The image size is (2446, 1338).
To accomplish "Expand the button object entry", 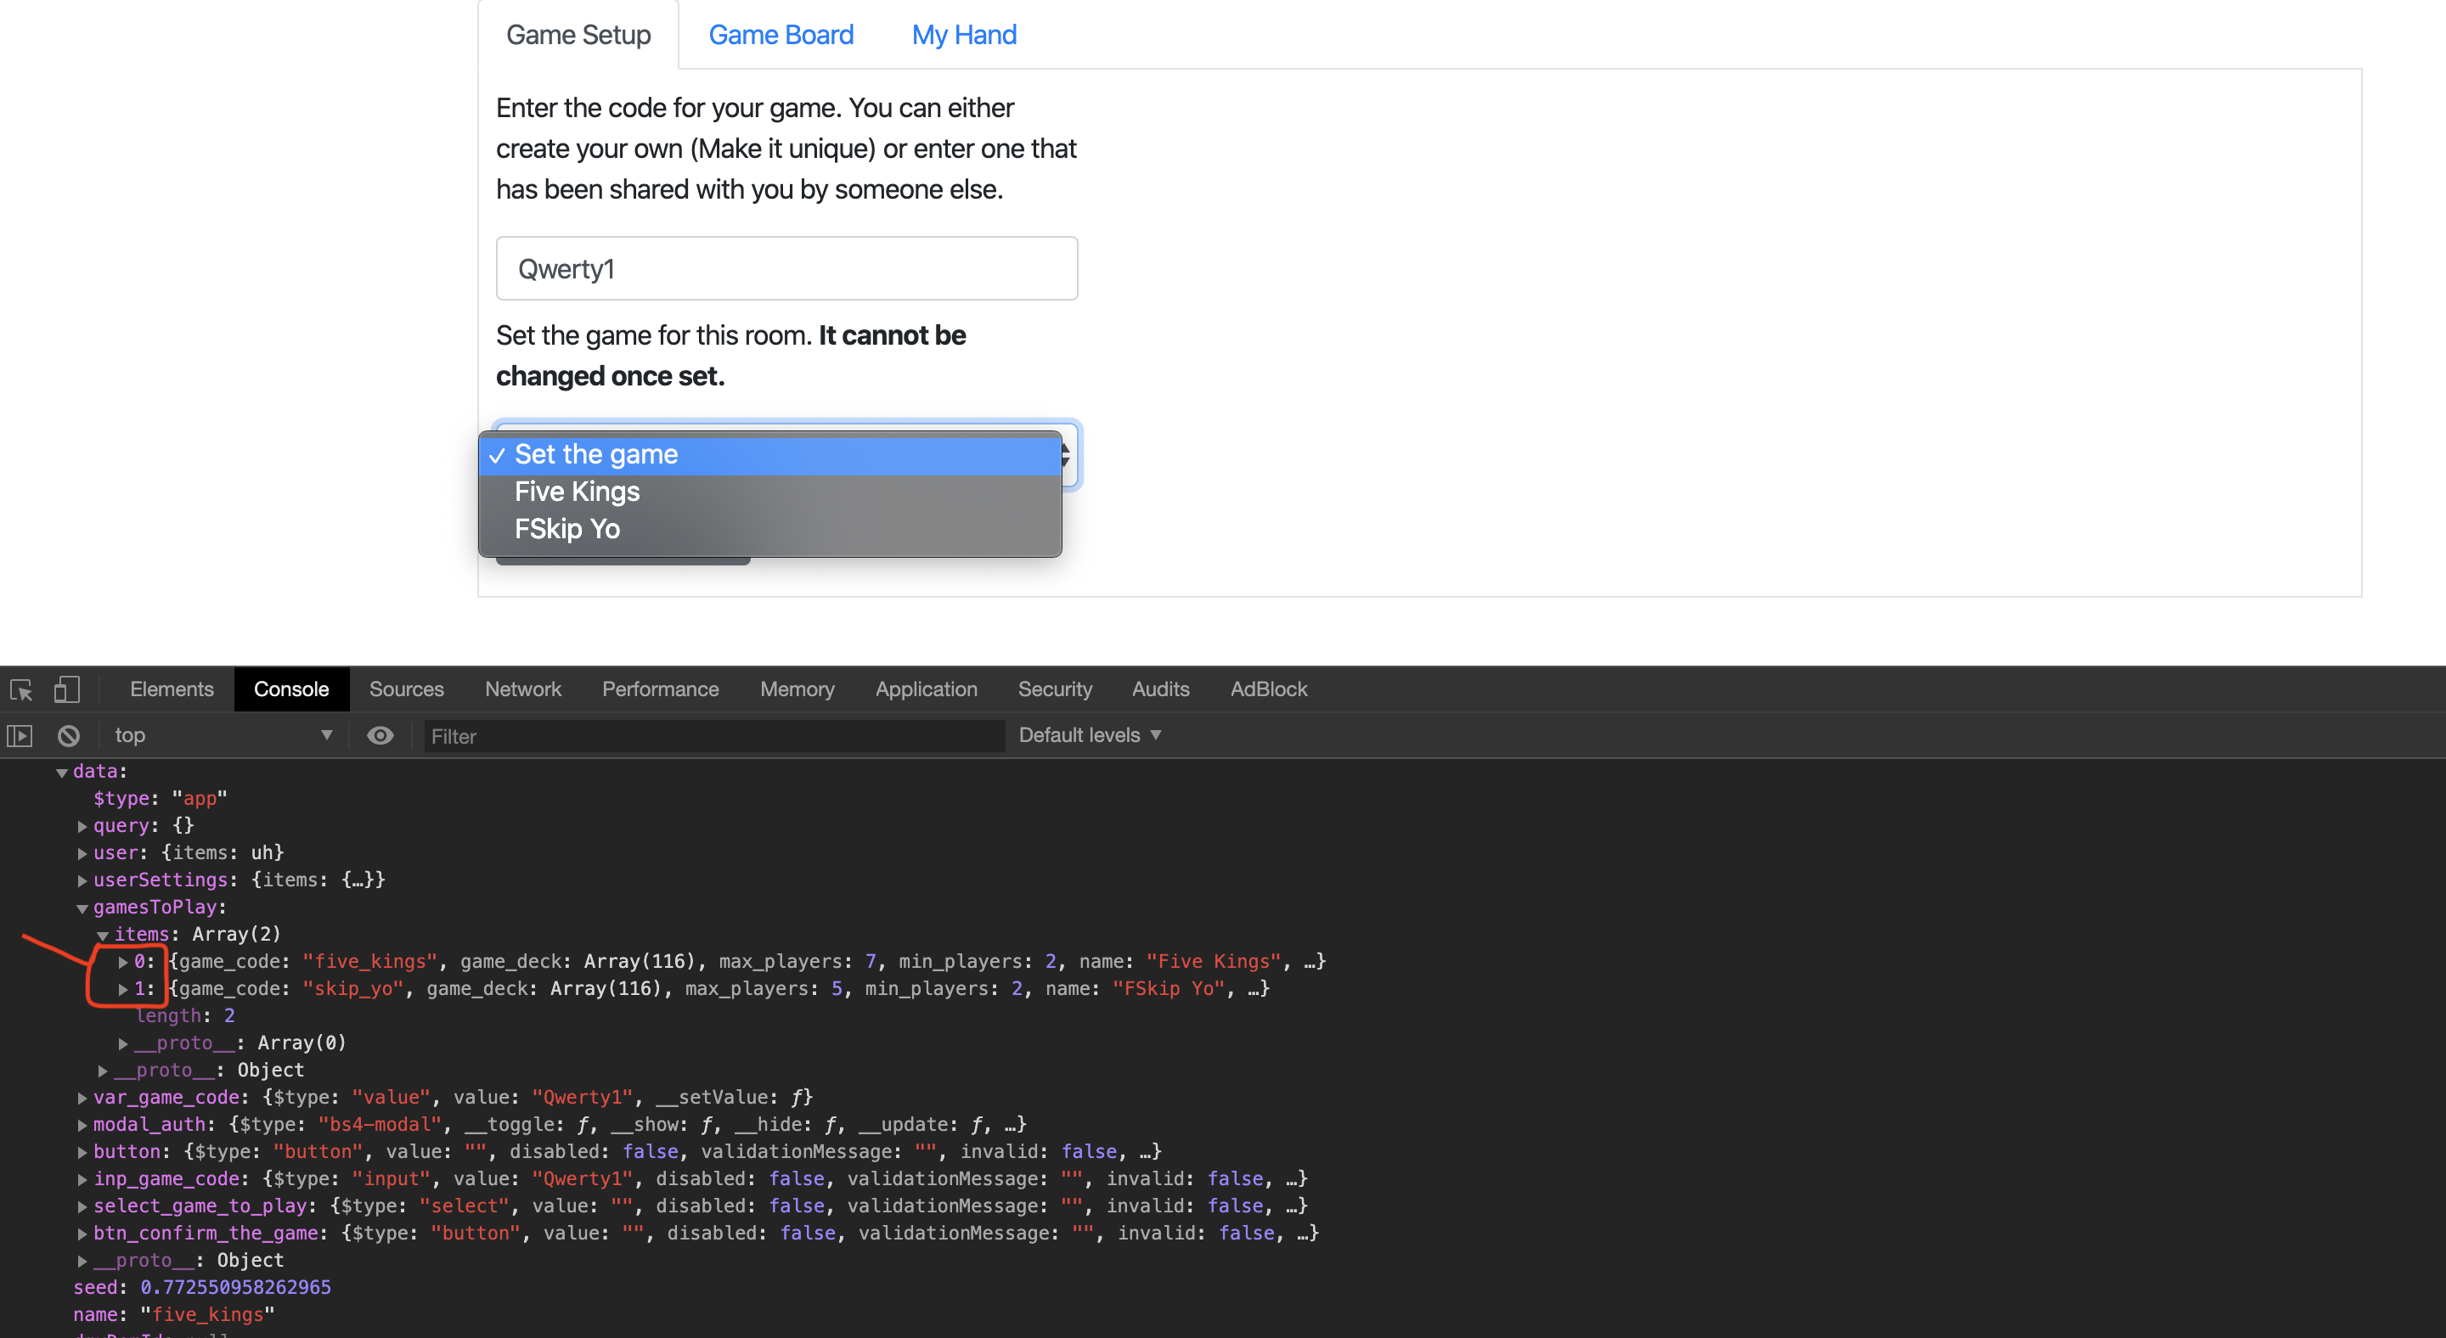I will (x=82, y=1152).
